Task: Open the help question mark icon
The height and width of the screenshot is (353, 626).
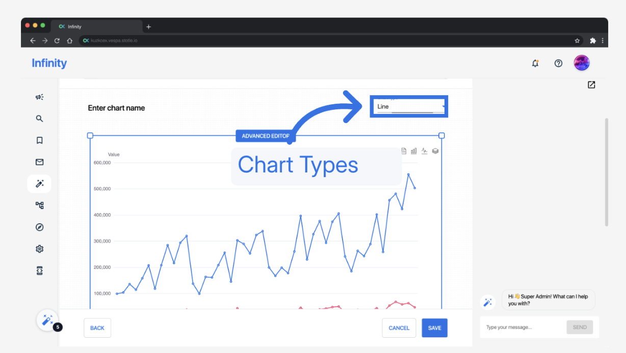Action: pos(558,64)
